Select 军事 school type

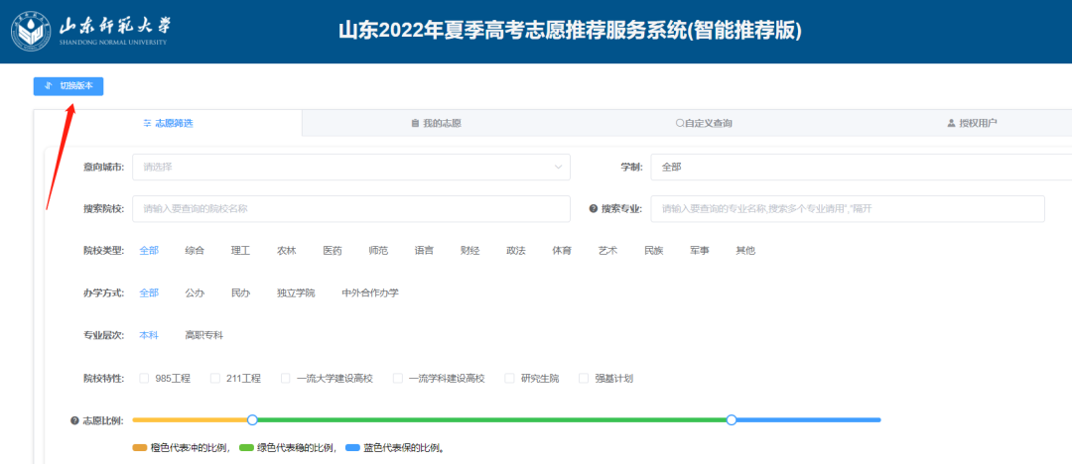tap(700, 251)
